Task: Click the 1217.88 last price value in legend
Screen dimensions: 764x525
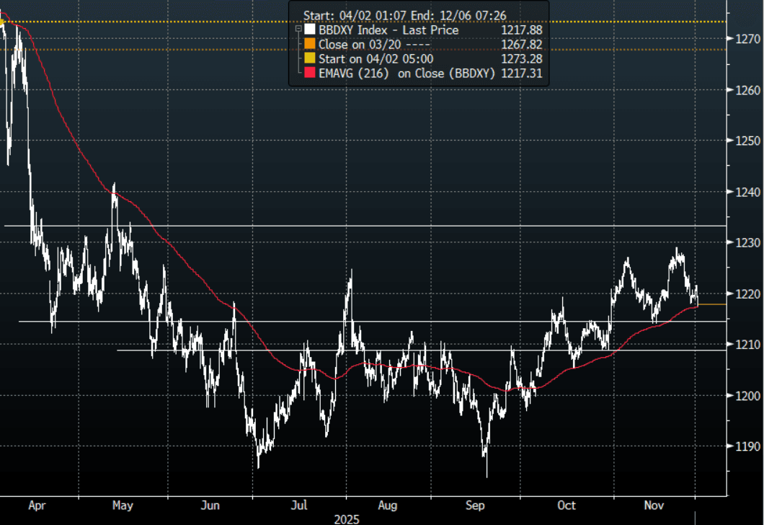Action: 523,30
